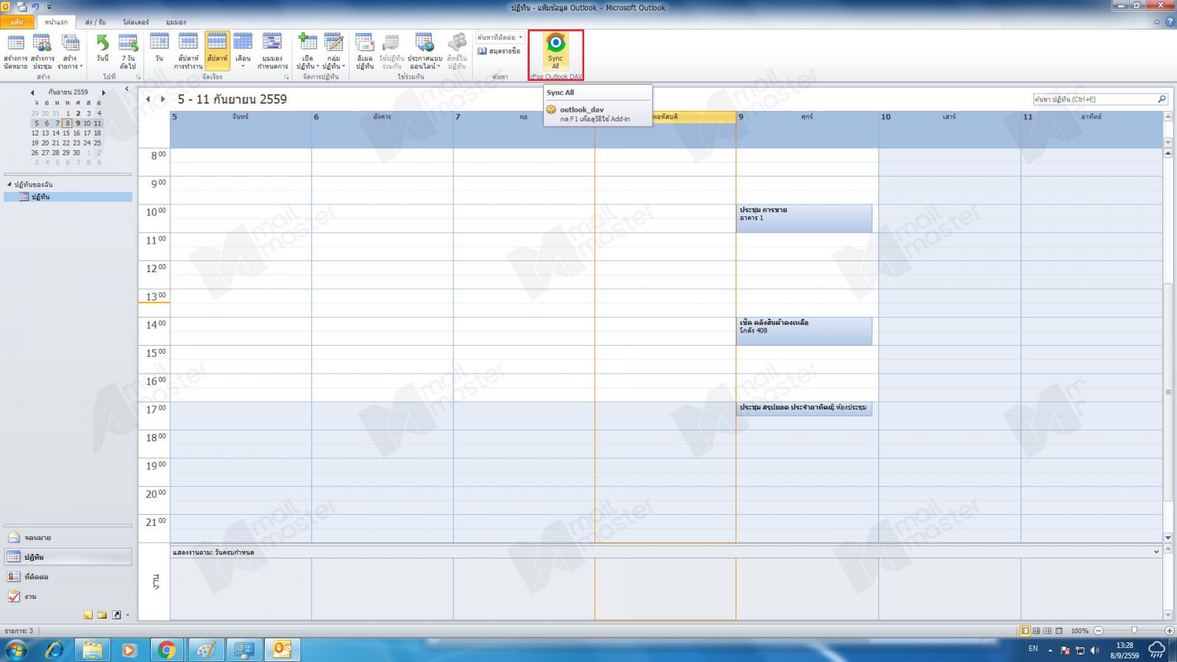Open the navigation pane configure buttons arrow
Screen dimensions: 1177x662
point(128,615)
